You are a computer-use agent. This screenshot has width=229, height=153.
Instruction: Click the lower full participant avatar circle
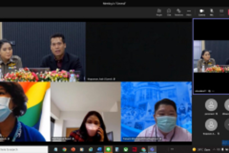click(x=211, y=125)
